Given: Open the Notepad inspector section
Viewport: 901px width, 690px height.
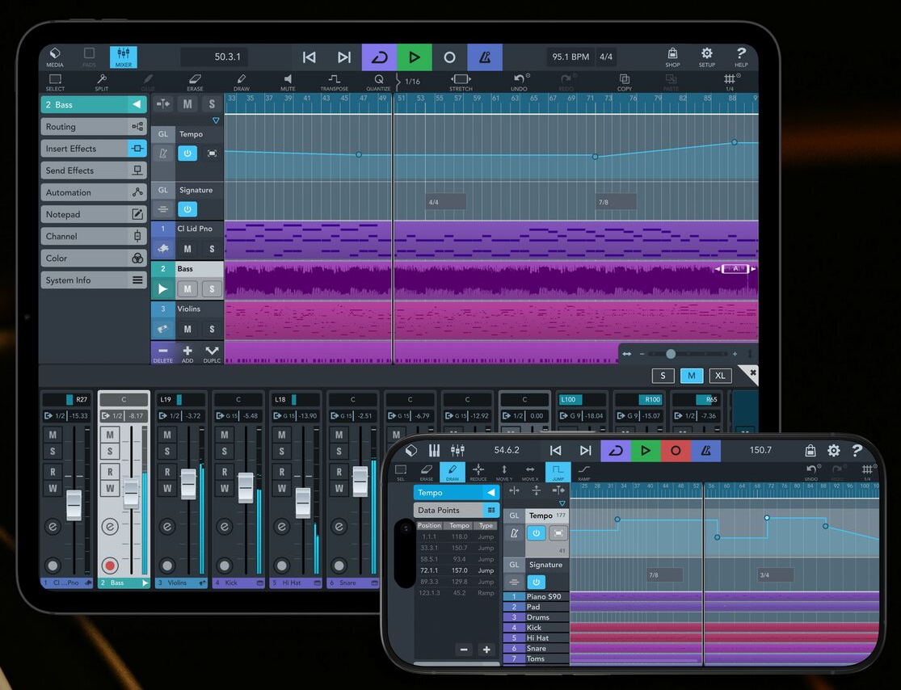Looking at the screenshot, I should tap(94, 214).
